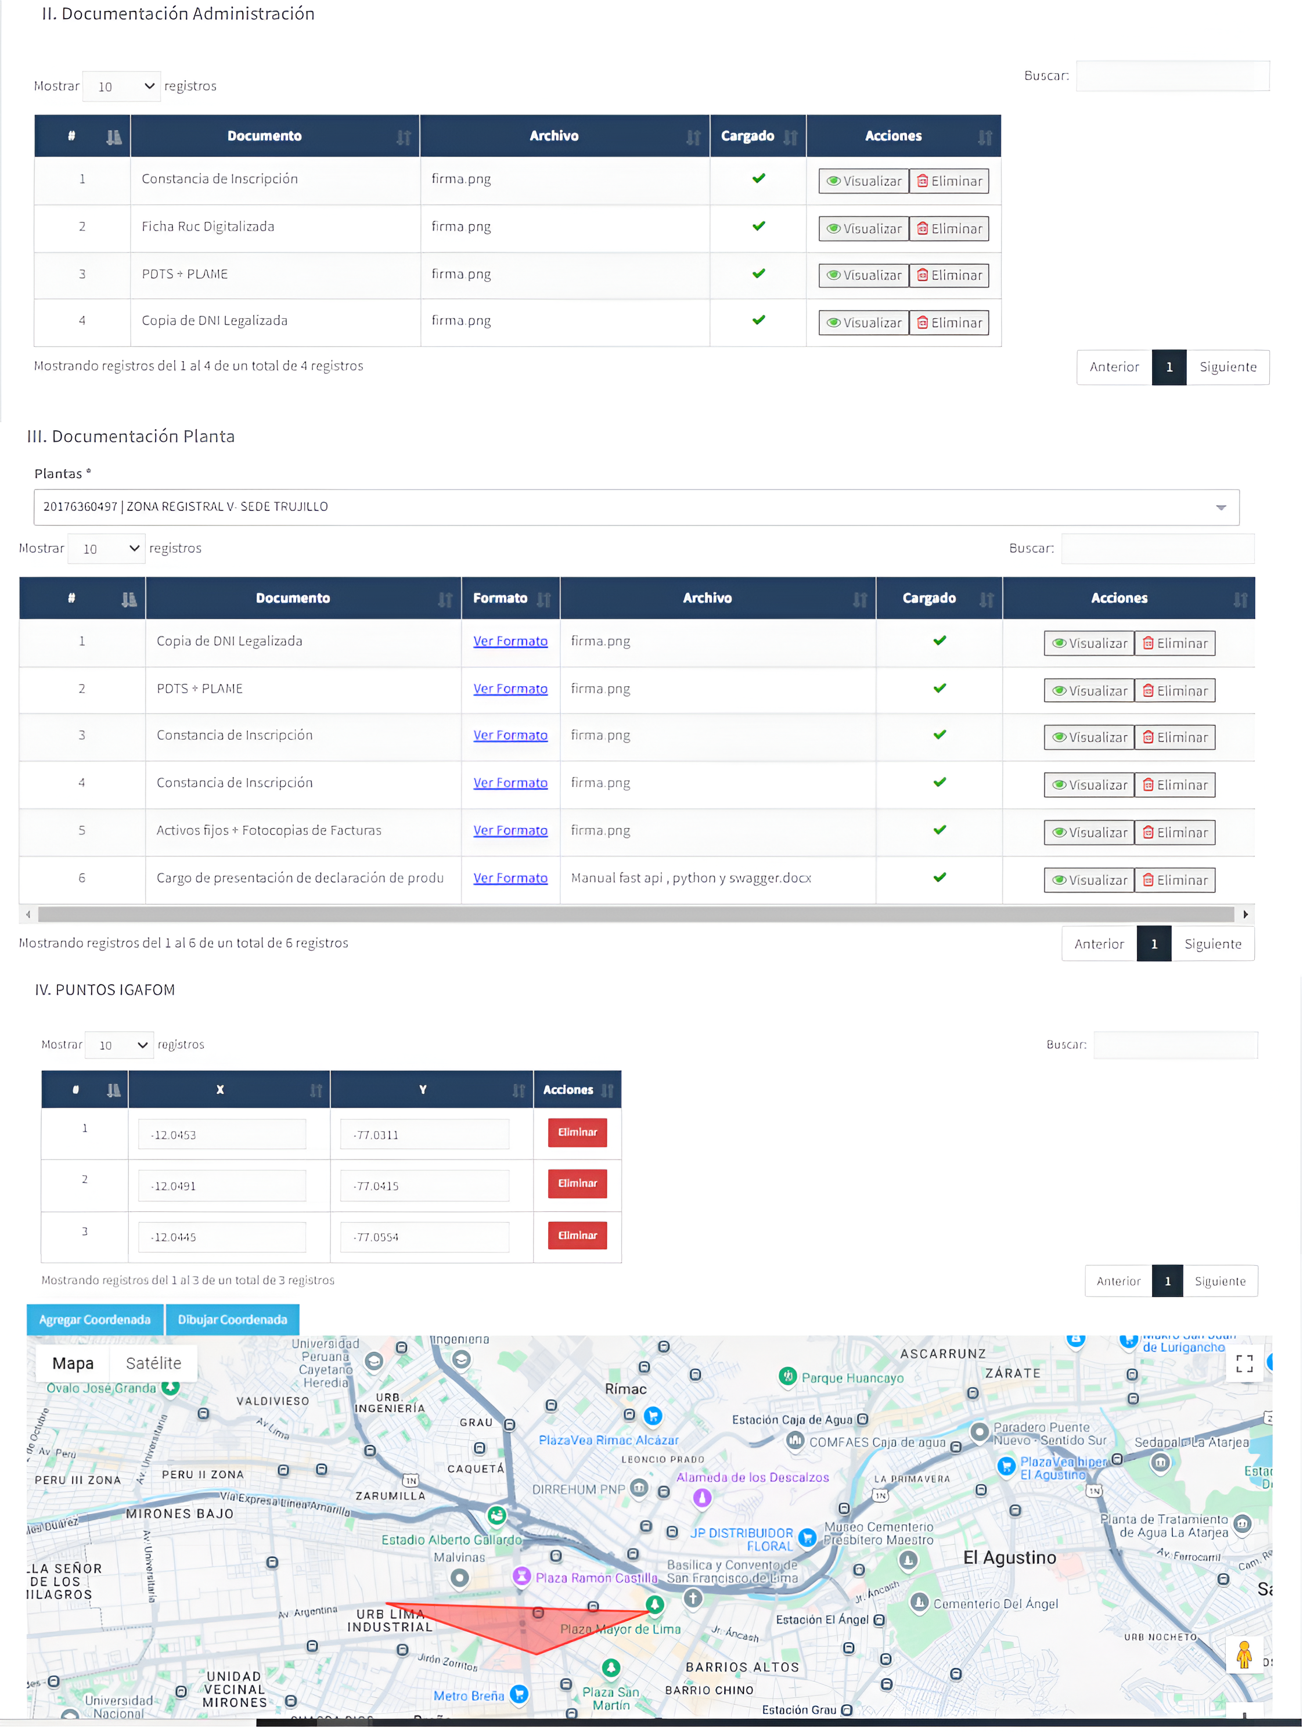Open the Mostrar registros dropdown in Planta section
Image resolution: width=1303 pixels, height=1735 pixels.
pos(107,548)
